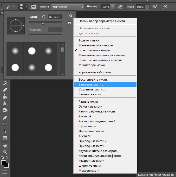Click the brush list scroll up arrow
176x177 pixels.
(63, 45)
